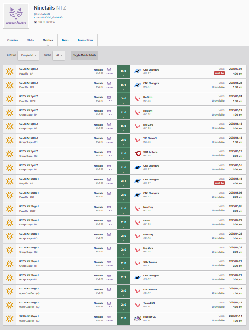This screenshot has height=330, width=249.
Task: Click small Ninetails logo in the Nuclear GC row
Action: click(x=109, y=318)
